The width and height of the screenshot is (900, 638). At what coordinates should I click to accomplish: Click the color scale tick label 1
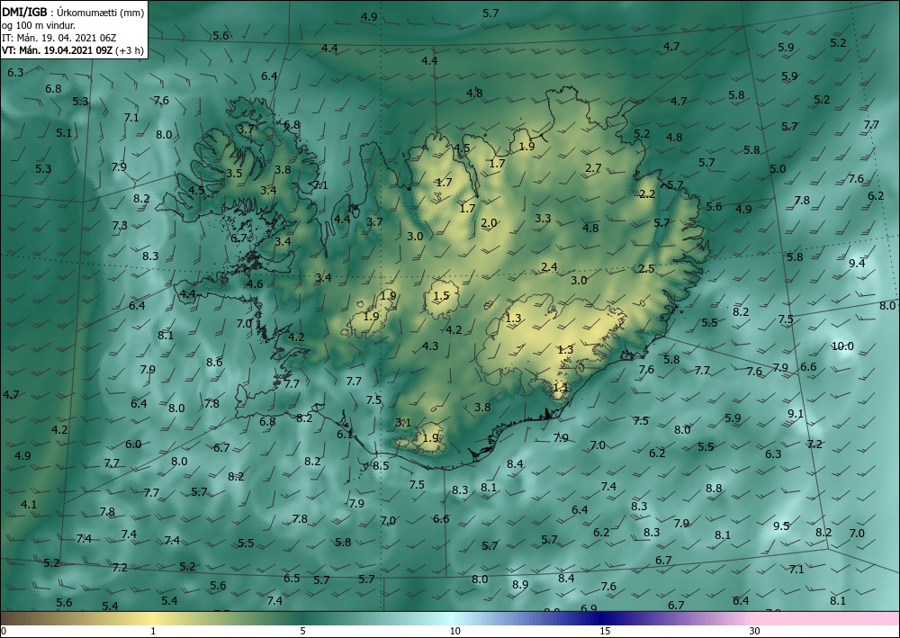(x=153, y=631)
